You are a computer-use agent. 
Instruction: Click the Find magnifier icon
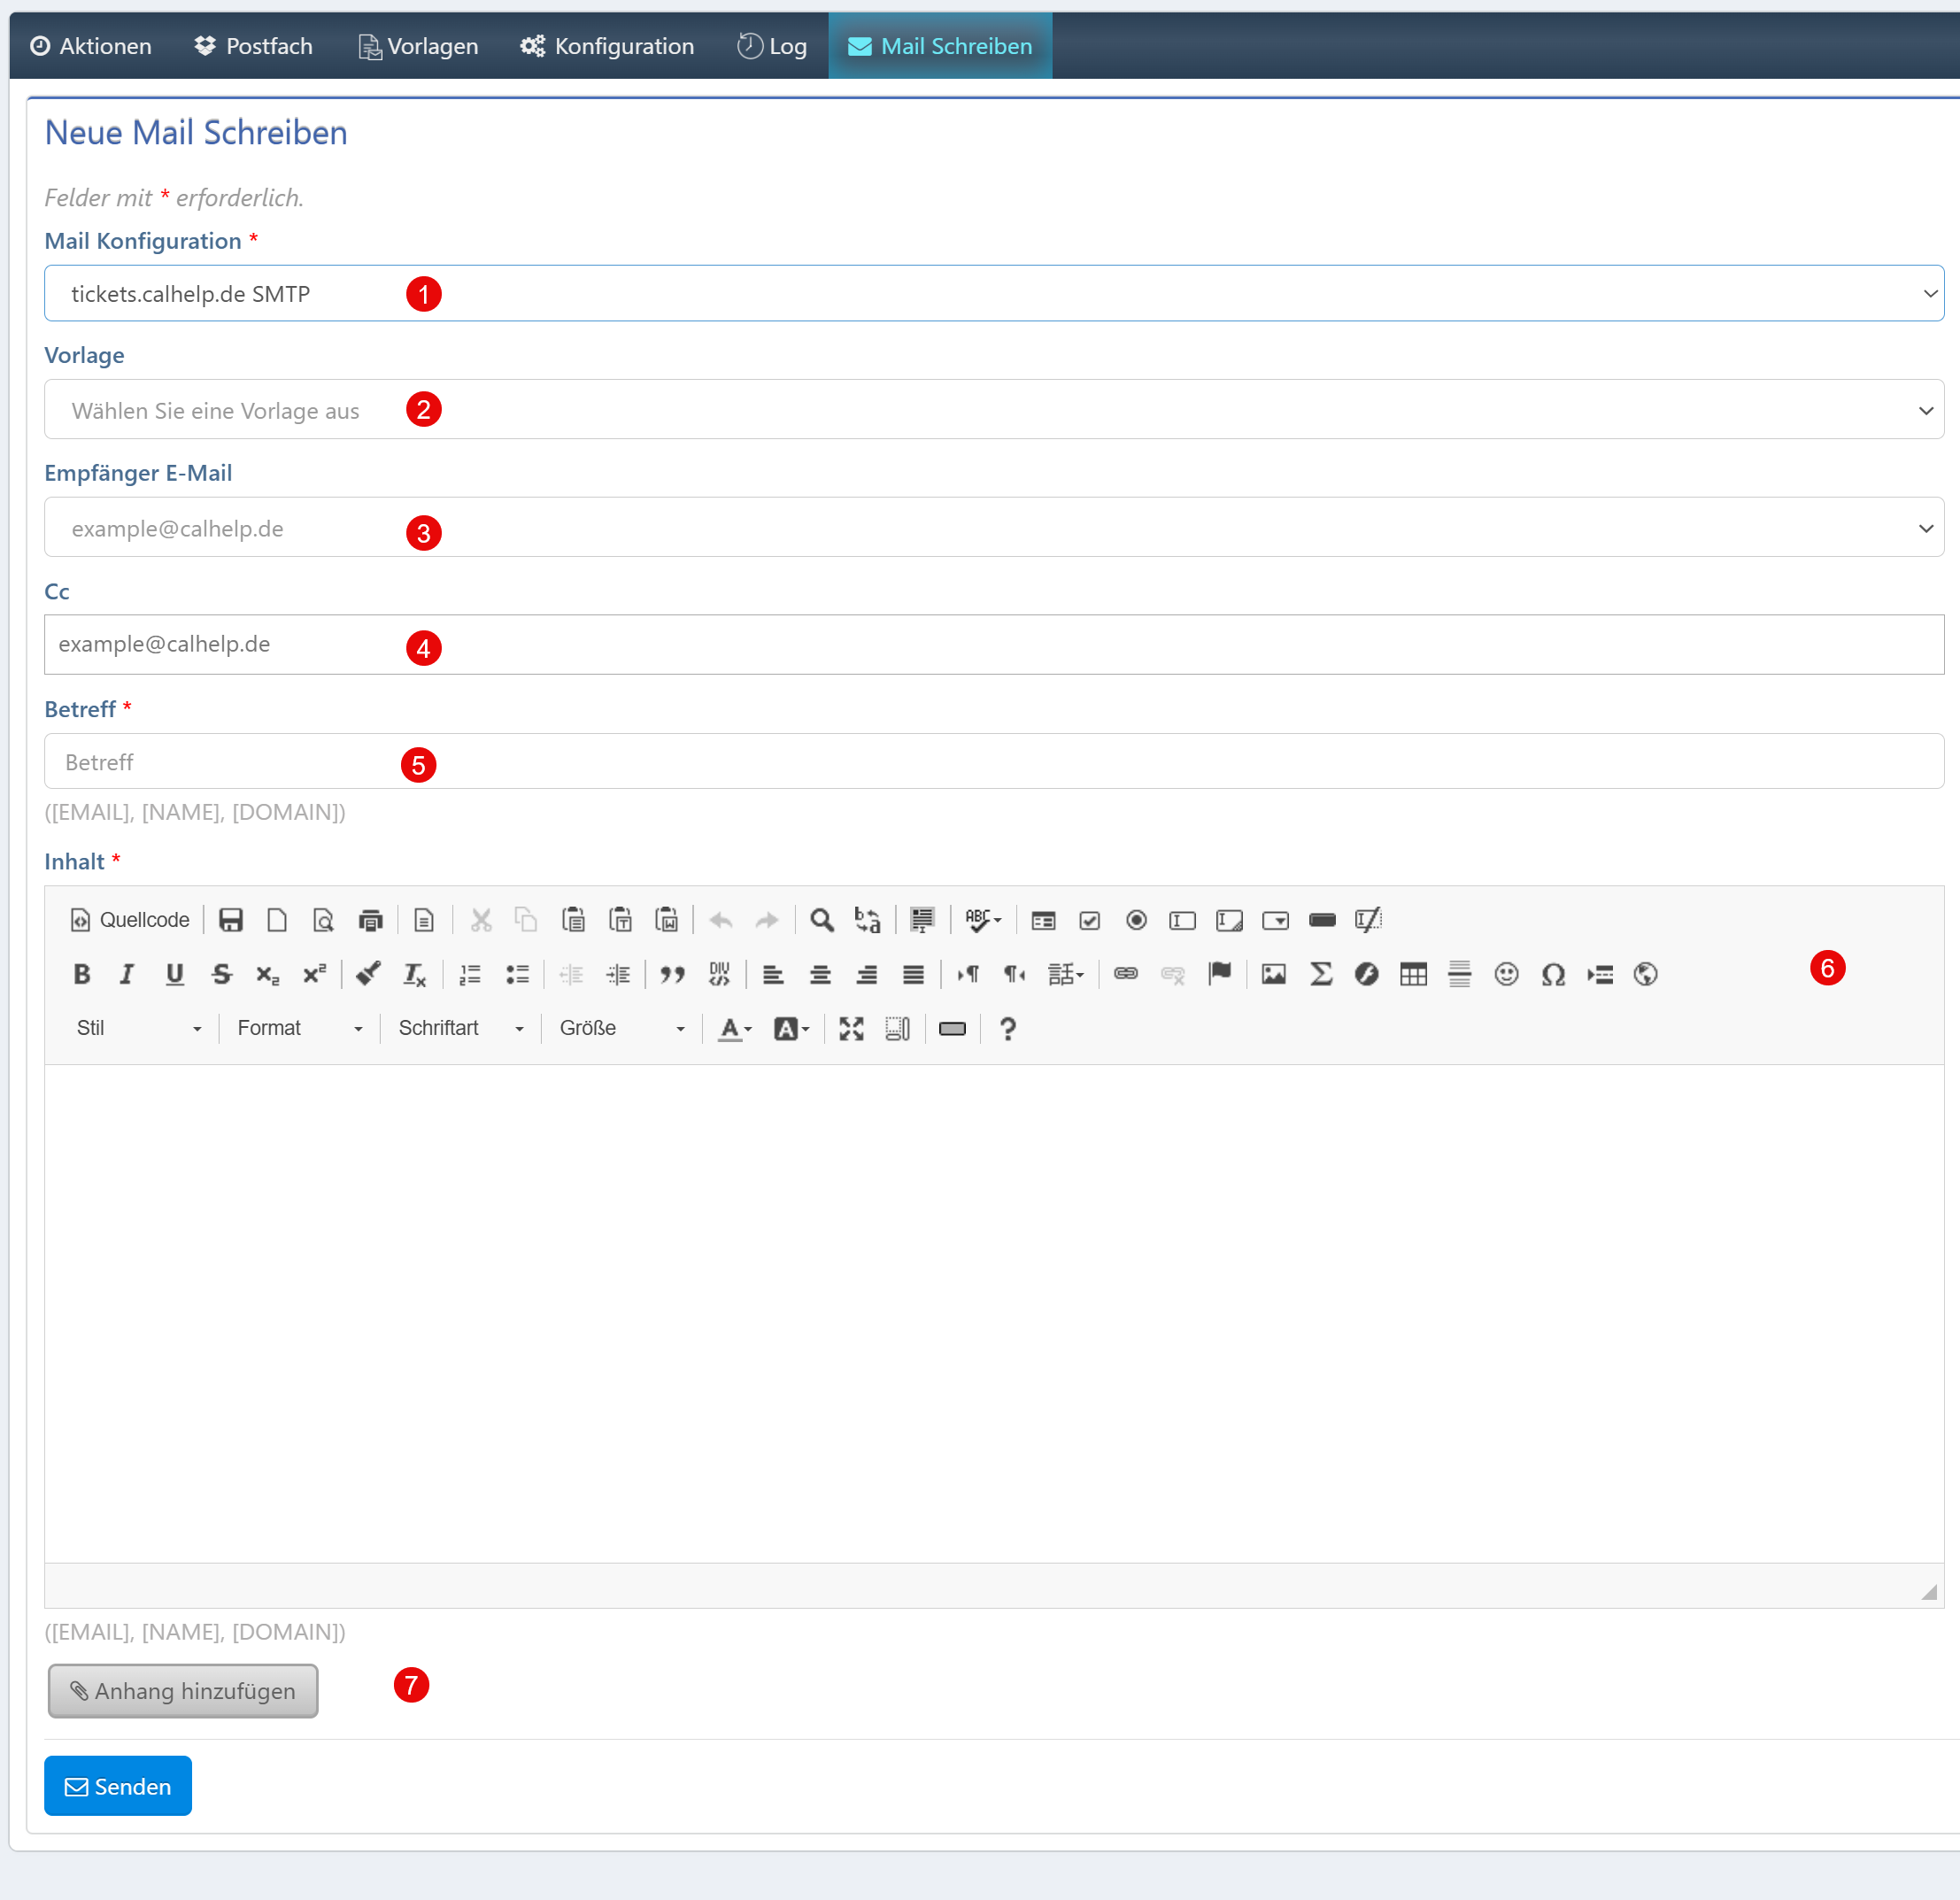tap(821, 920)
